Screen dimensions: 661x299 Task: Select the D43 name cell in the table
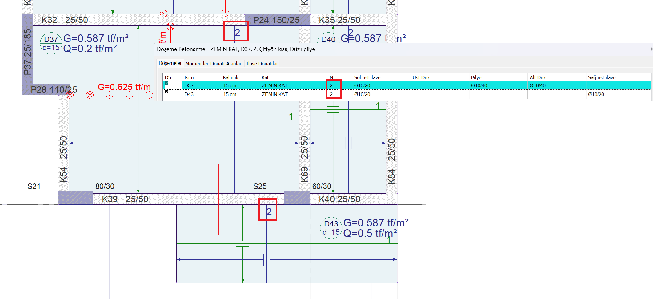(x=189, y=94)
